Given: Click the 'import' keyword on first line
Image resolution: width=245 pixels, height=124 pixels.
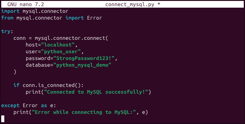Looking at the screenshot, I should point(10,11).
